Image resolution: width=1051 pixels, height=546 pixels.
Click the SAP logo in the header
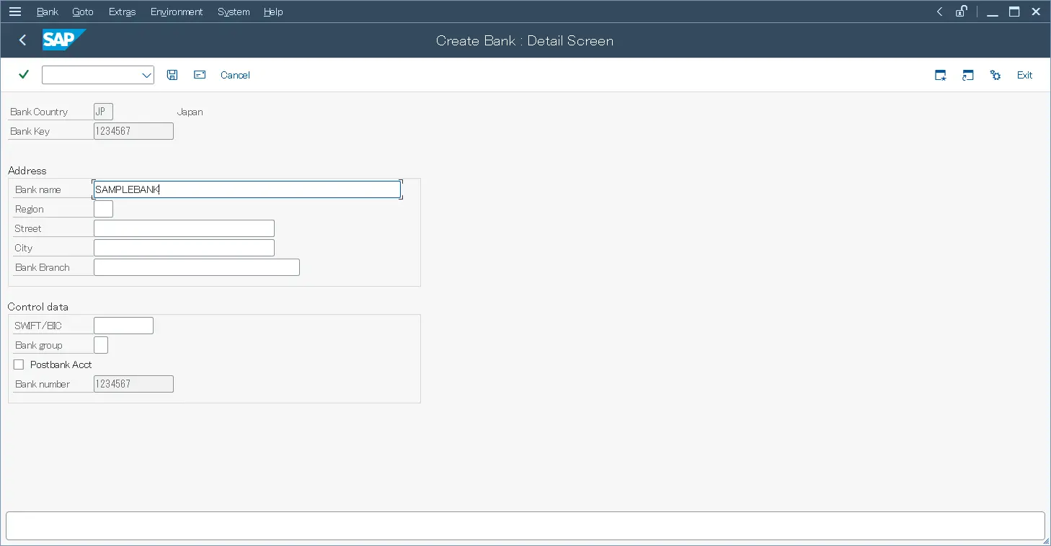click(64, 40)
